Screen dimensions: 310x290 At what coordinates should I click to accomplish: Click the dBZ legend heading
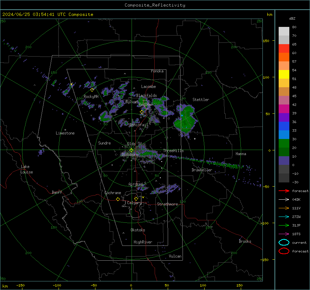[x=292, y=19]
